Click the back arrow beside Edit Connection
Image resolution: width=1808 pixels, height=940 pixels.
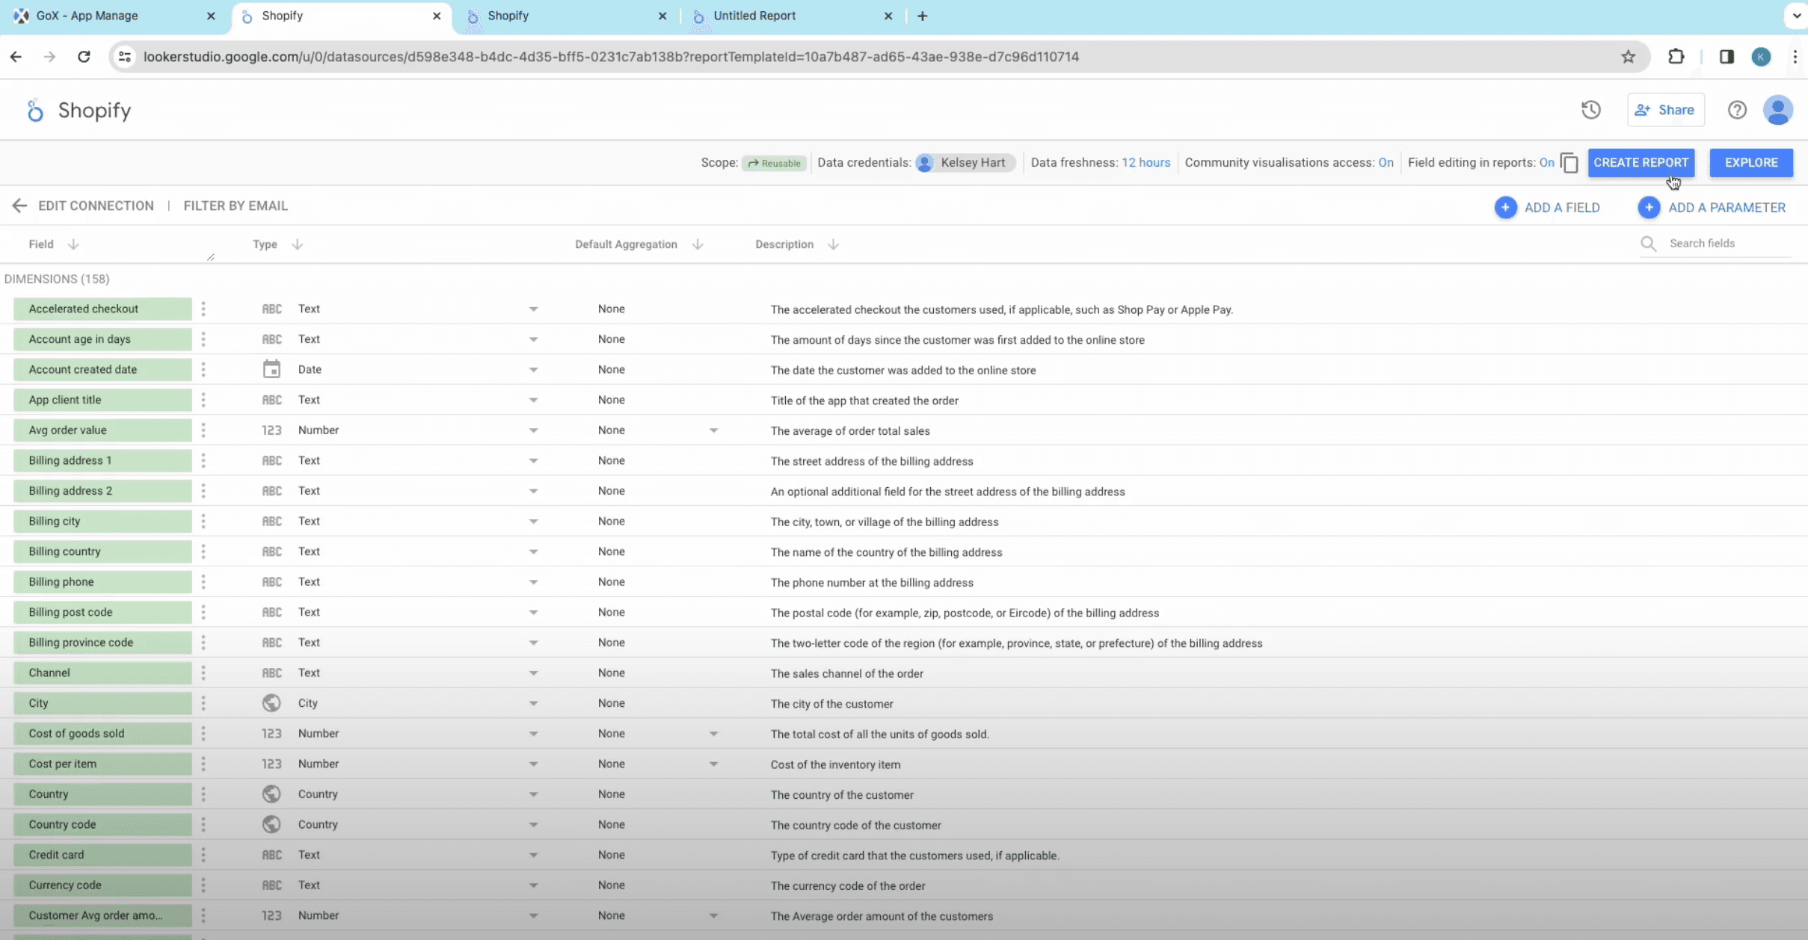pos(19,205)
